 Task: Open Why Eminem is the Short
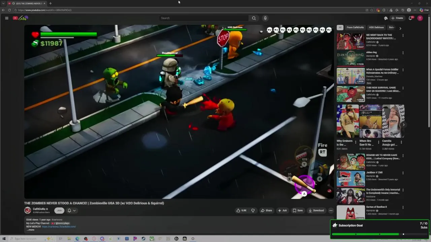[x=347, y=121]
